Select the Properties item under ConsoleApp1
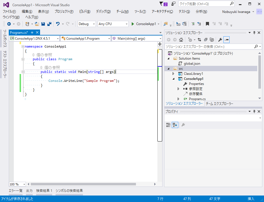264x202 pixels. click(196, 84)
